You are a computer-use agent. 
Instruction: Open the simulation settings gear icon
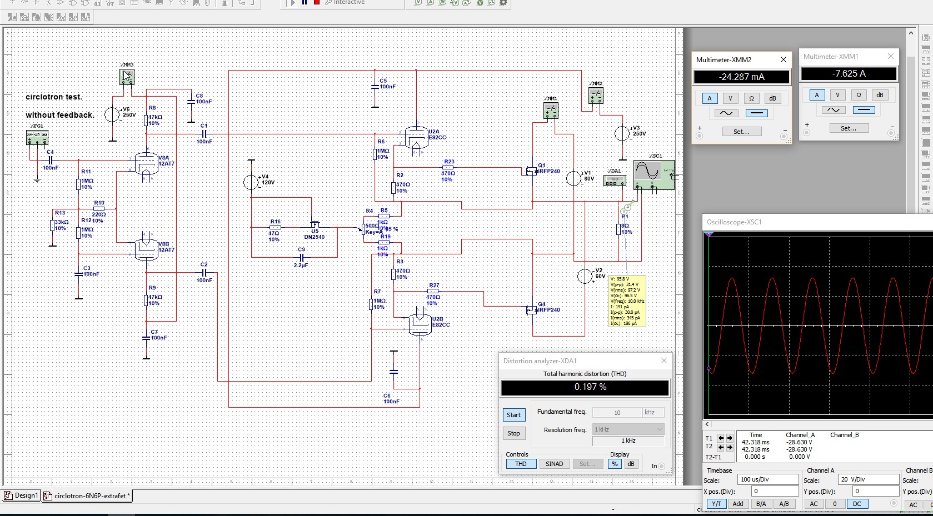coord(503,2)
